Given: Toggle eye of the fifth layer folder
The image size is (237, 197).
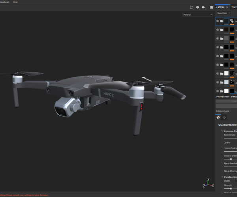Looking at the screenshot, I should tap(218, 56).
